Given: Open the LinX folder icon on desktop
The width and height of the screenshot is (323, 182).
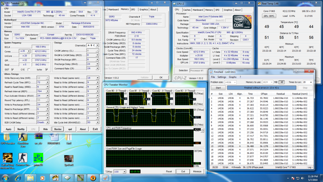Looking at the screenshot, I should 69,139.
